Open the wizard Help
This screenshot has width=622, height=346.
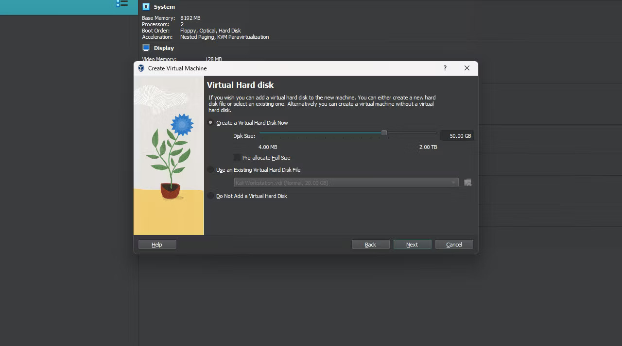(157, 244)
